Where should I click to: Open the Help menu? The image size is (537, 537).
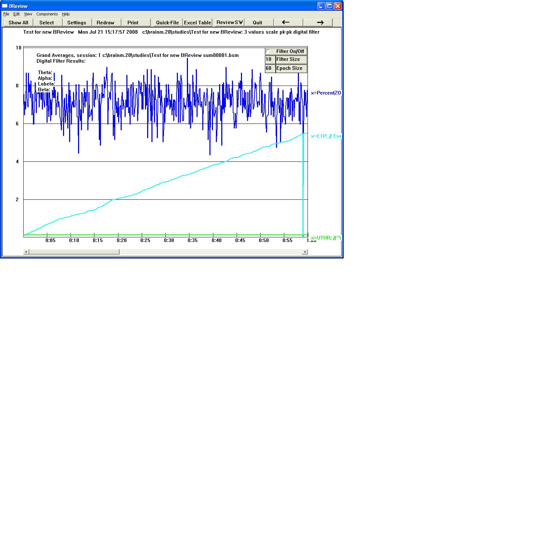(x=66, y=14)
